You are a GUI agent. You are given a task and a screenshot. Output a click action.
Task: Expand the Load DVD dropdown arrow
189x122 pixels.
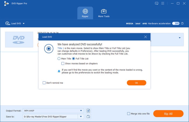pos(23,24)
